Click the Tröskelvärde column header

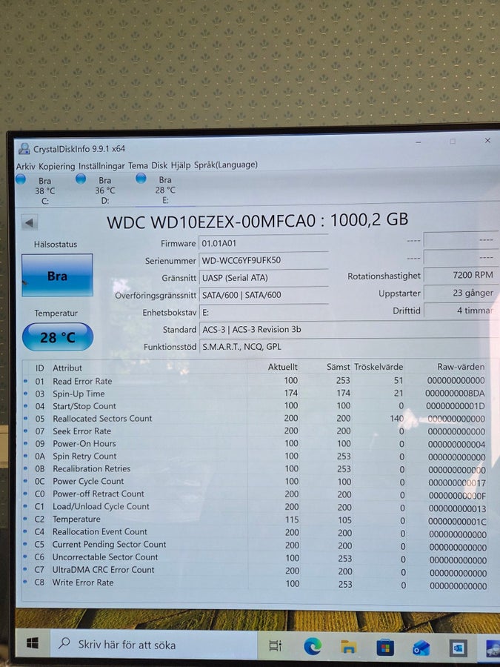tap(379, 367)
